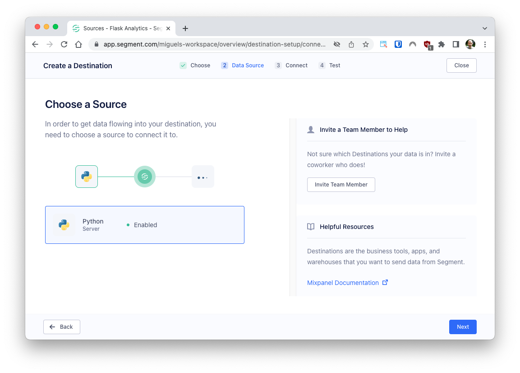Go to the Test step
Image resolution: width=520 pixels, height=373 pixels.
[x=329, y=65]
